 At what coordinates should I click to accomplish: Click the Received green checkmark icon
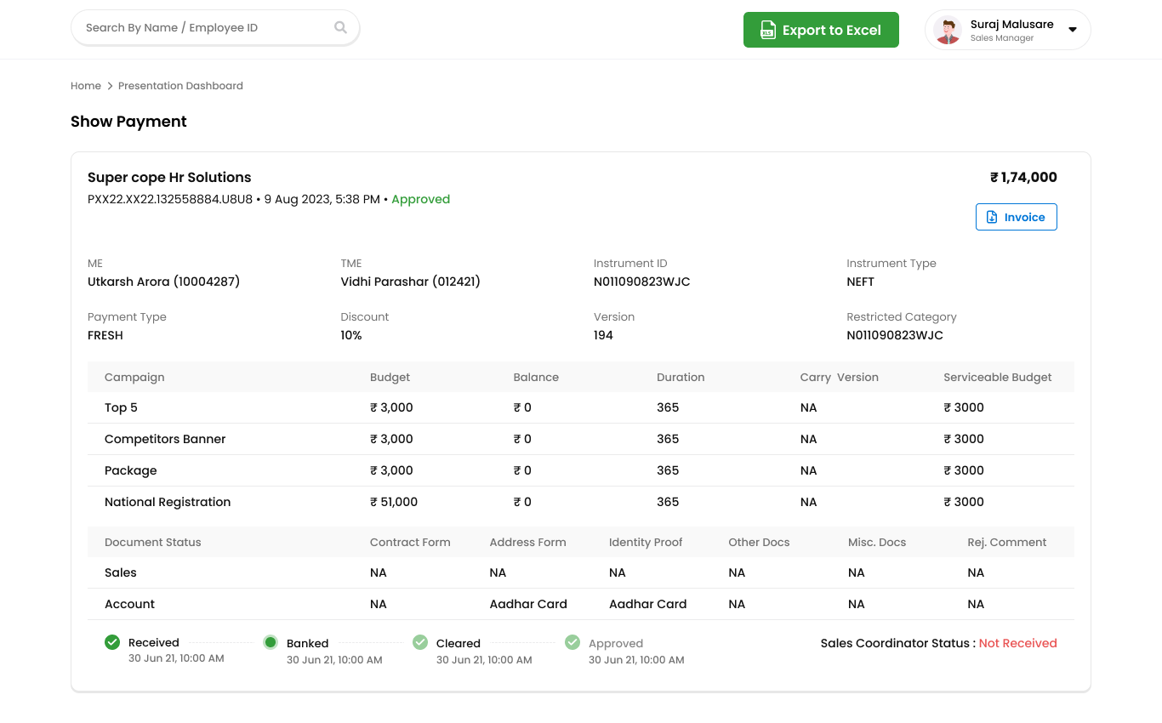click(x=112, y=642)
